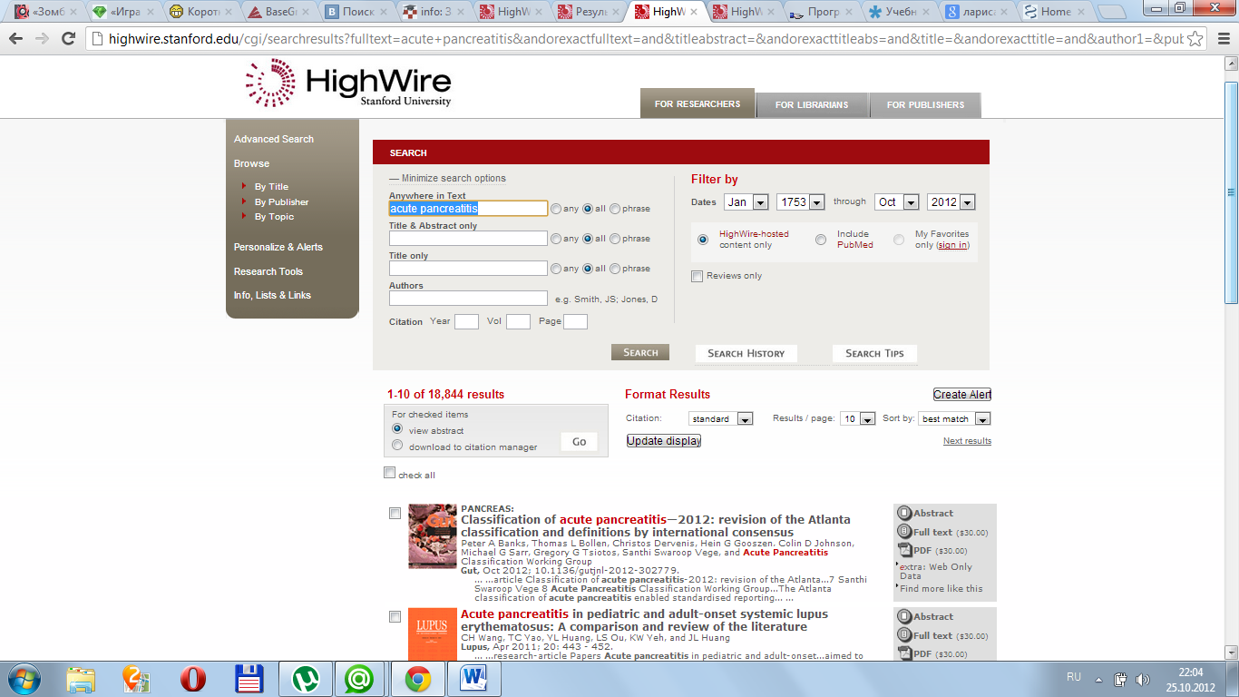
Task: Bookmark page with the star icon
Action: pos(1195,39)
